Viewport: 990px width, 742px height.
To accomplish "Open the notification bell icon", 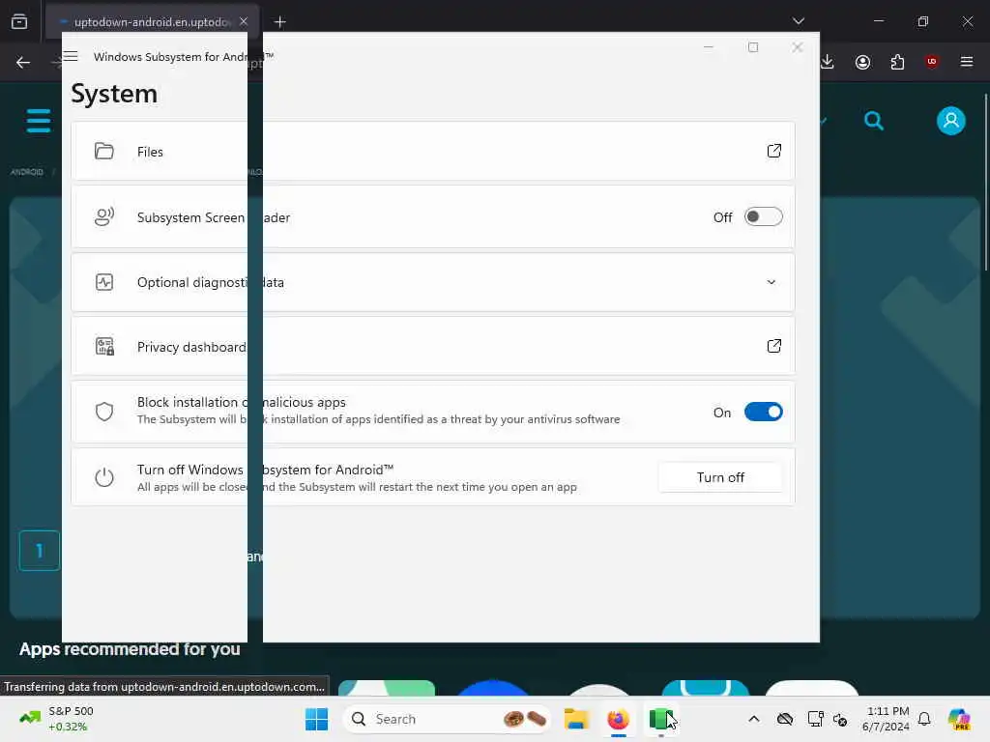I will point(924,719).
